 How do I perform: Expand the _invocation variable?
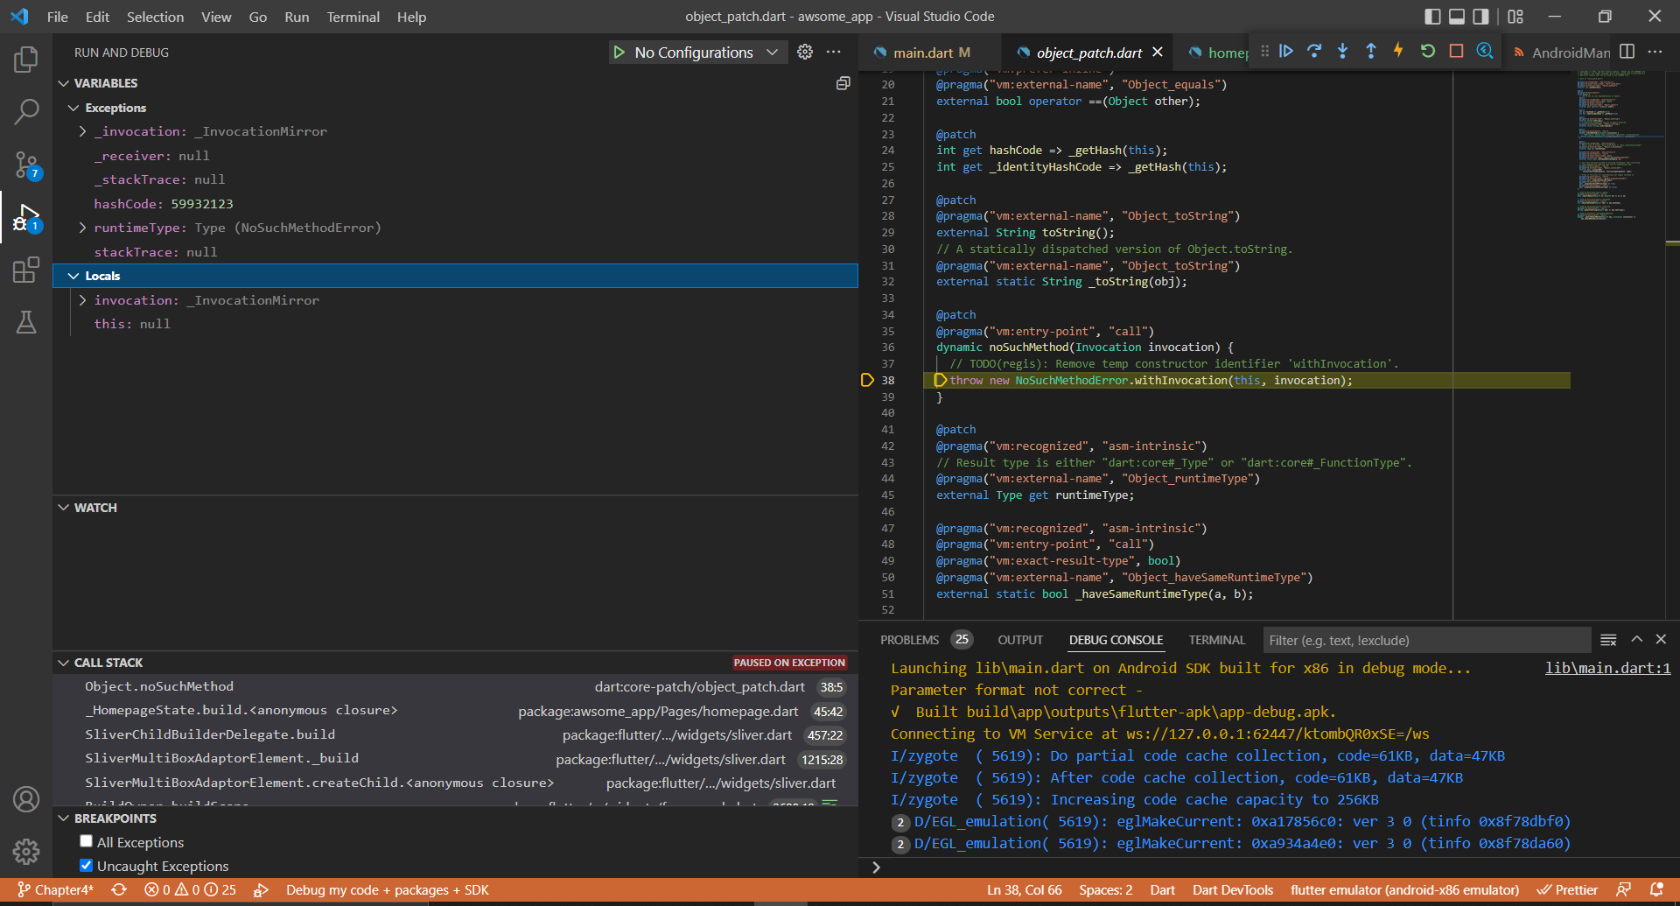[83, 131]
